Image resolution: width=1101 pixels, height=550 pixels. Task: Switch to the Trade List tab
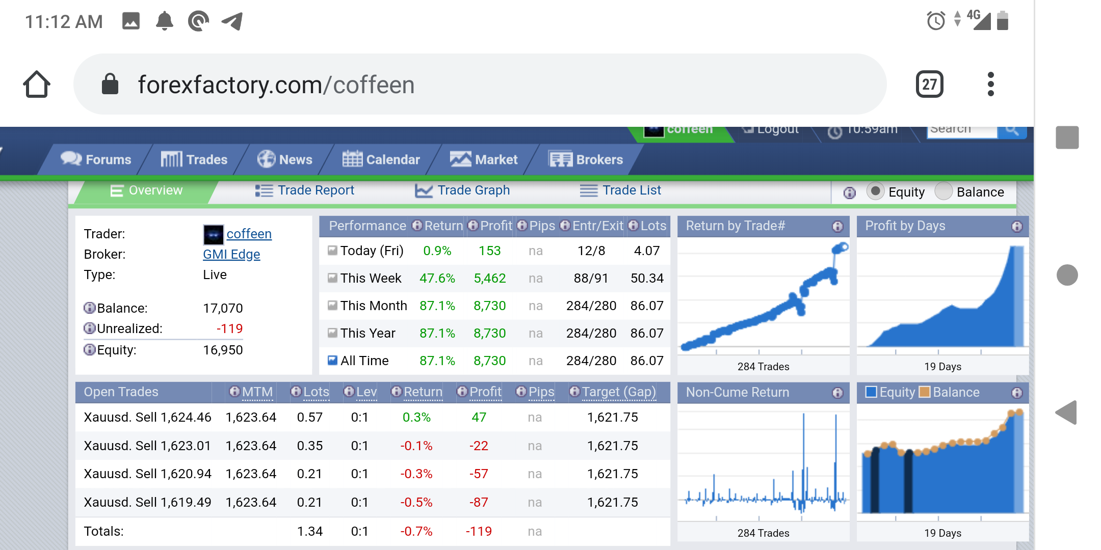(620, 190)
